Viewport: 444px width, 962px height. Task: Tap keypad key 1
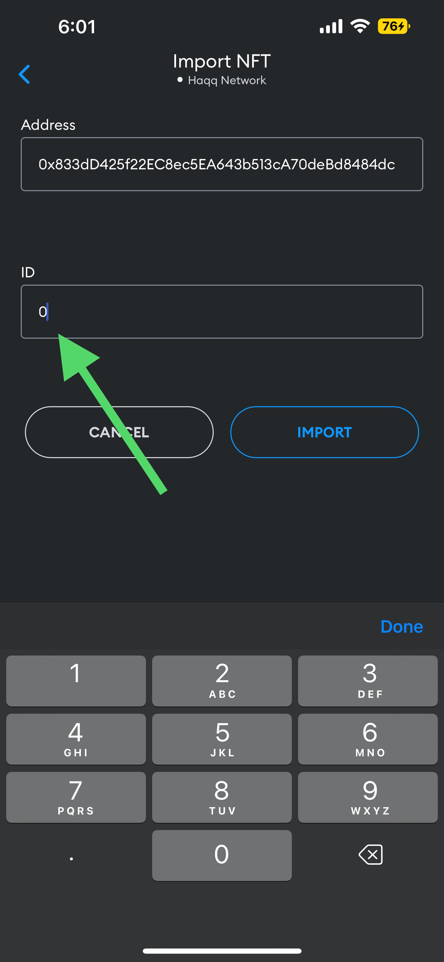click(x=76, y=681)
